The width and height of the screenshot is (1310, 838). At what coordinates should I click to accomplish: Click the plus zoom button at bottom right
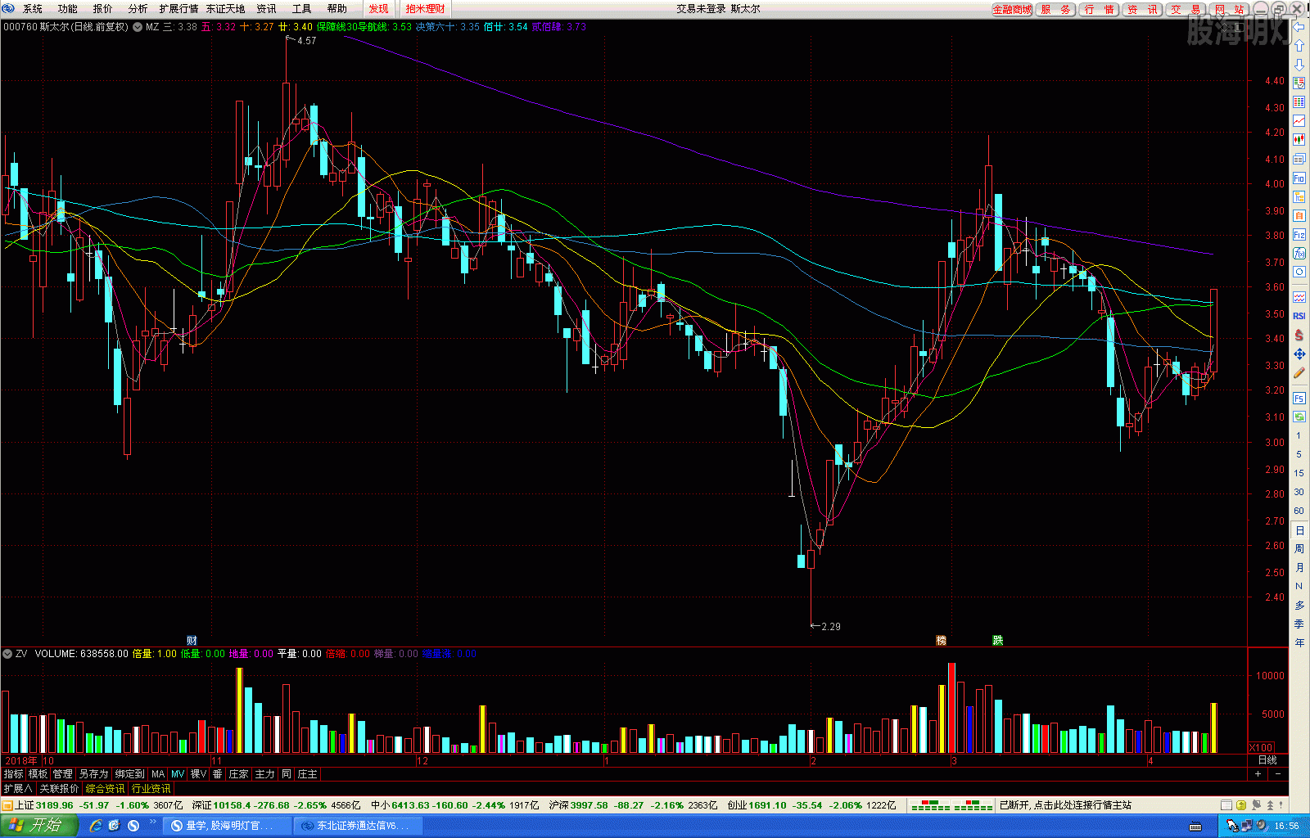[1258, 774]
